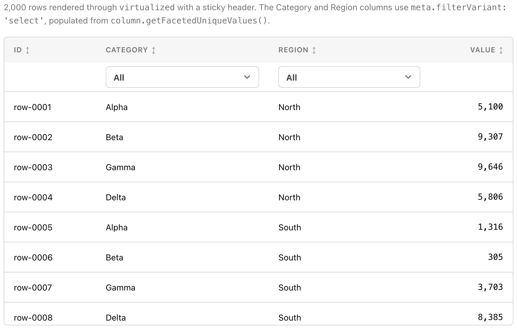Select the row-0002 ID cell
Image resolution: width=517 pixels, height=329 pixels.
[33, 137]
